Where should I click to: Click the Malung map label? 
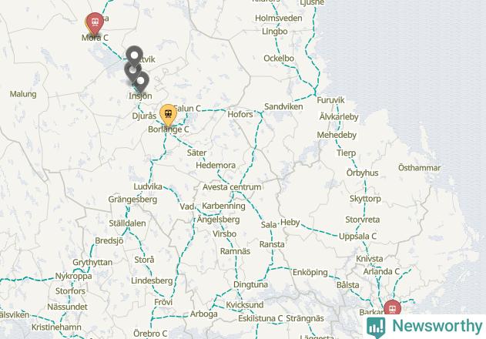[x=23, y=94]
